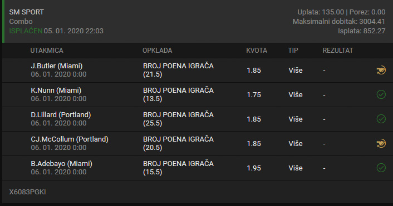Click the SM SPORT ticket title
This screenshot has width=393, height=206.
[x=27, y=12]
